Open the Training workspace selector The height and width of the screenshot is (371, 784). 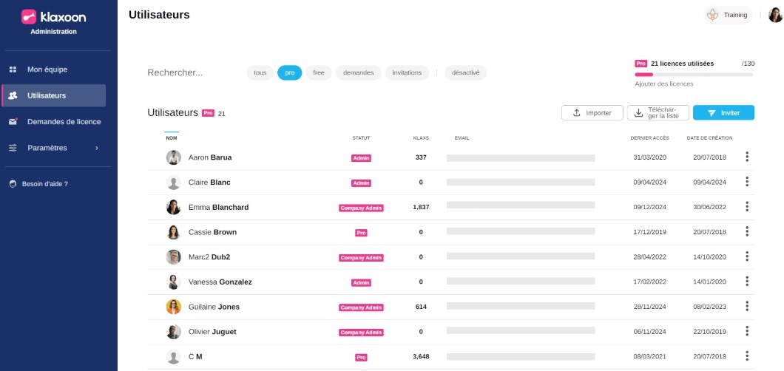tap(727, 15)
